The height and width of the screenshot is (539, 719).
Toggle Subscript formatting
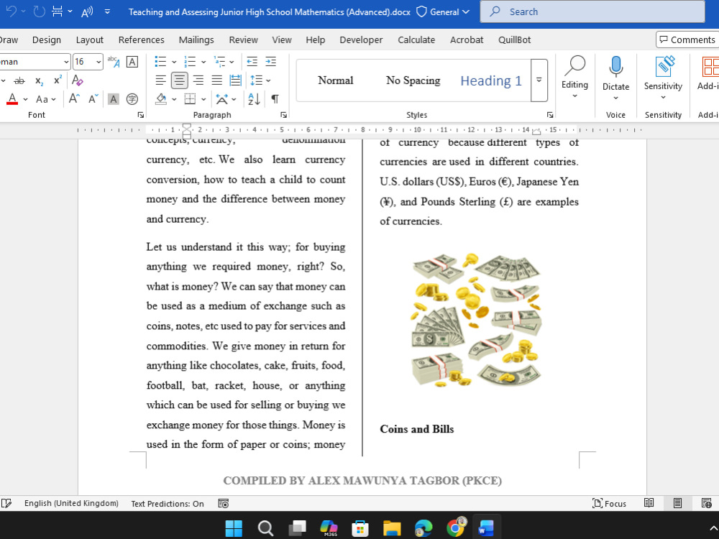[40, 81]
